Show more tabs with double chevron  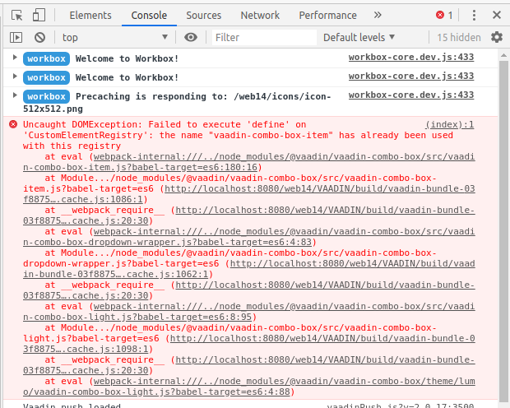(378, 15)
